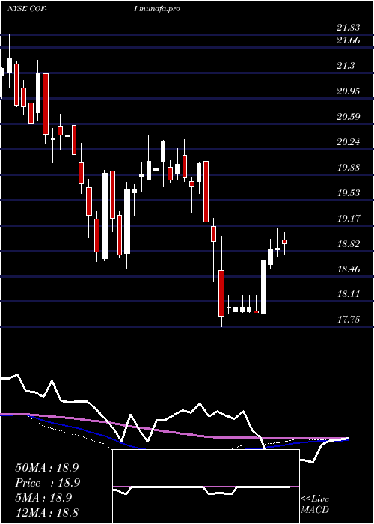
Task: Select the 18.46 price axis label
Action: pyautogui.click(x=348, y=269)
